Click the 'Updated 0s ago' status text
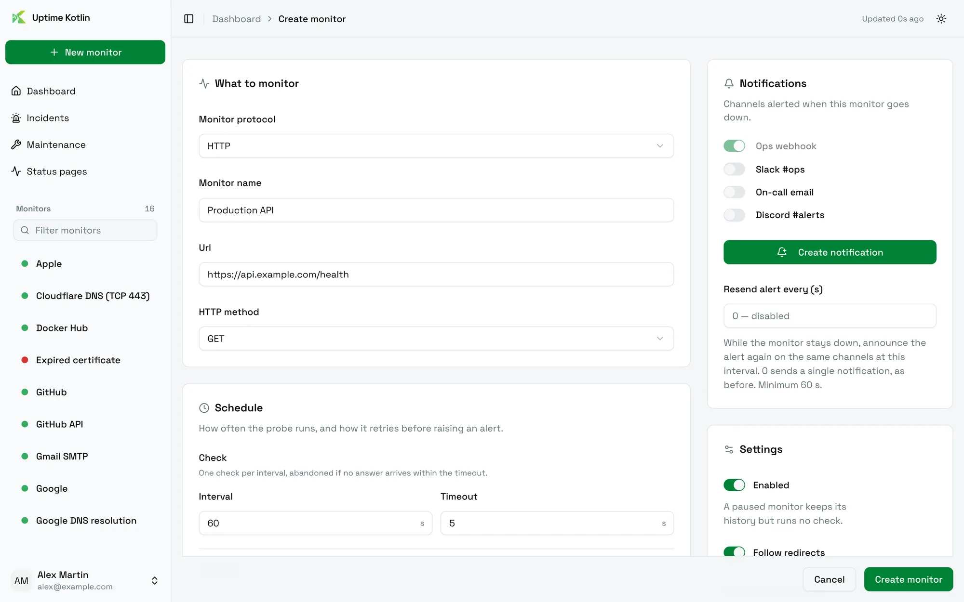 pyautogui.click(x=893, y=19)
